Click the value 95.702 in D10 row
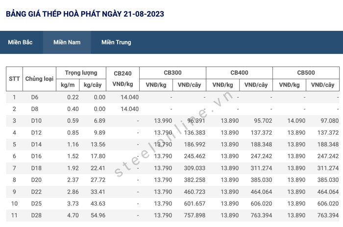343x227 pixels. click(x=263, y=121)
